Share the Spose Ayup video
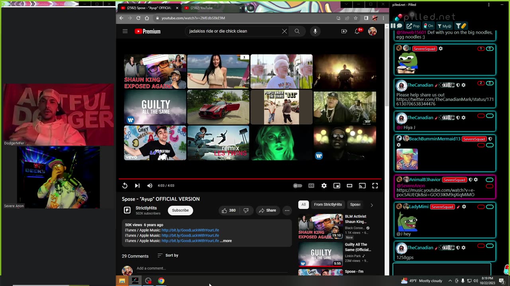 pos(267,211)
